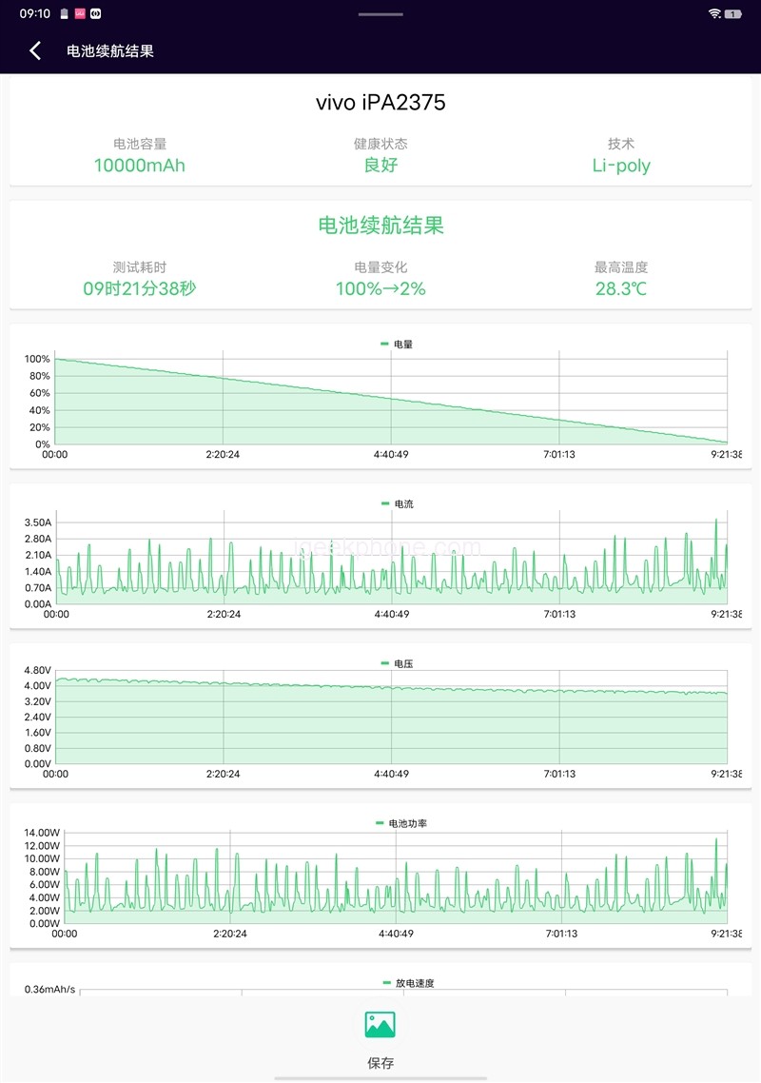
Task: Tap the 09时21分38秒 test duration value
Action: click(140, 288)
